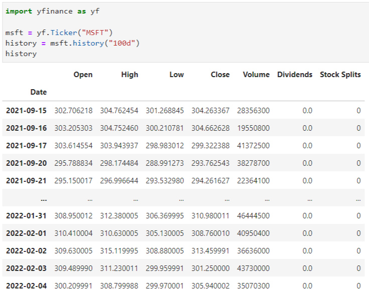Screen dimensions: 369x295
Task: Click the Stock Splits column header
Action: [340, 75]
